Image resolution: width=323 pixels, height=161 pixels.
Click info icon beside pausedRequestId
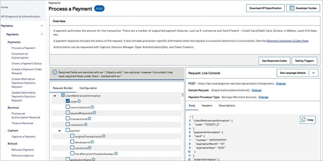pyautogui.click(x=94, y=113)
